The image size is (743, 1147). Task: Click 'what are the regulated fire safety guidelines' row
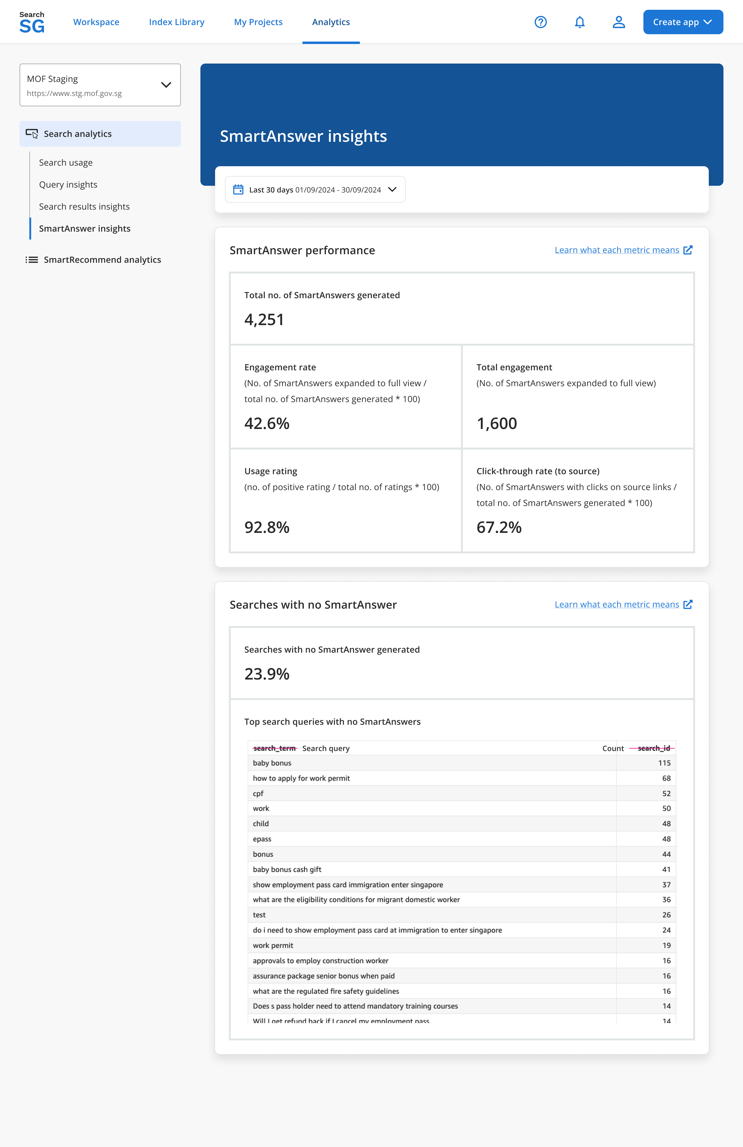click(x=462, y=991)
